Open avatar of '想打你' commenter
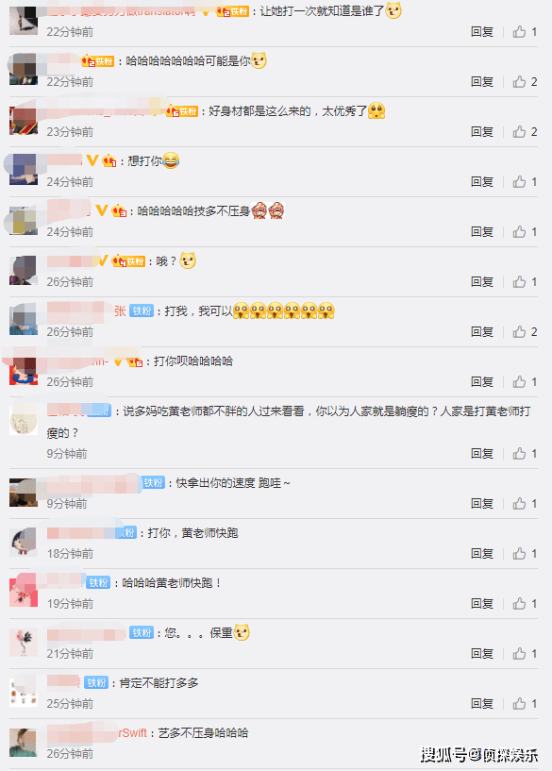 pyautogui.click(x=23, y=170)
